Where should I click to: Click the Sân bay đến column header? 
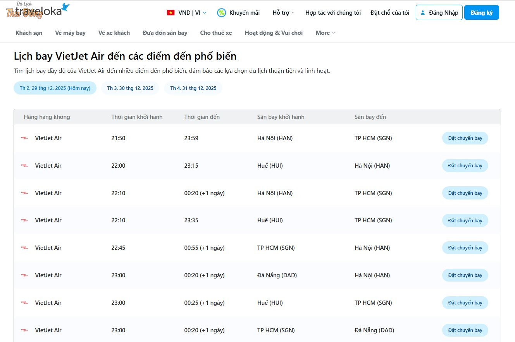pyautogui.click(x=370, y=117)
